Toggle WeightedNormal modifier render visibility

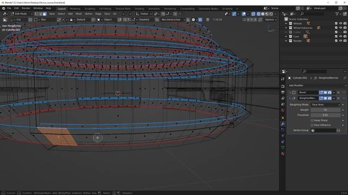tap(330, 98)
